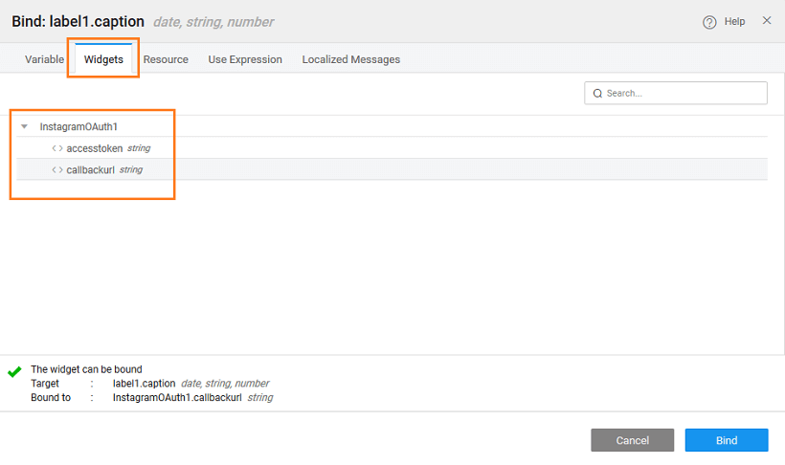Screen dimensions: 785x465
Task: Switch to the Localized Messages tab
Action: click(351, 59)
